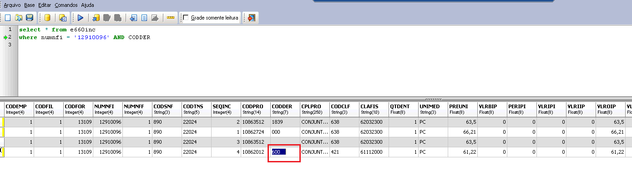Click the Save diskette icon

tap(30, 18)
